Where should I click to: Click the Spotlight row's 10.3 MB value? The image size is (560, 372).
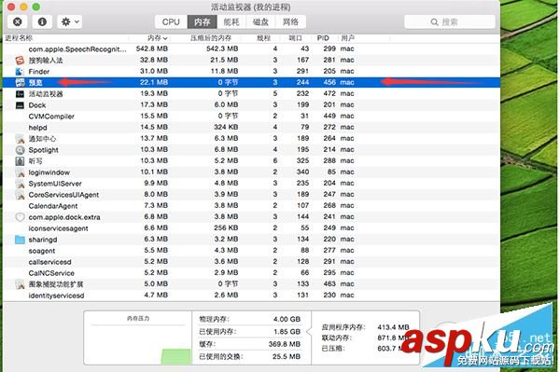154,150
